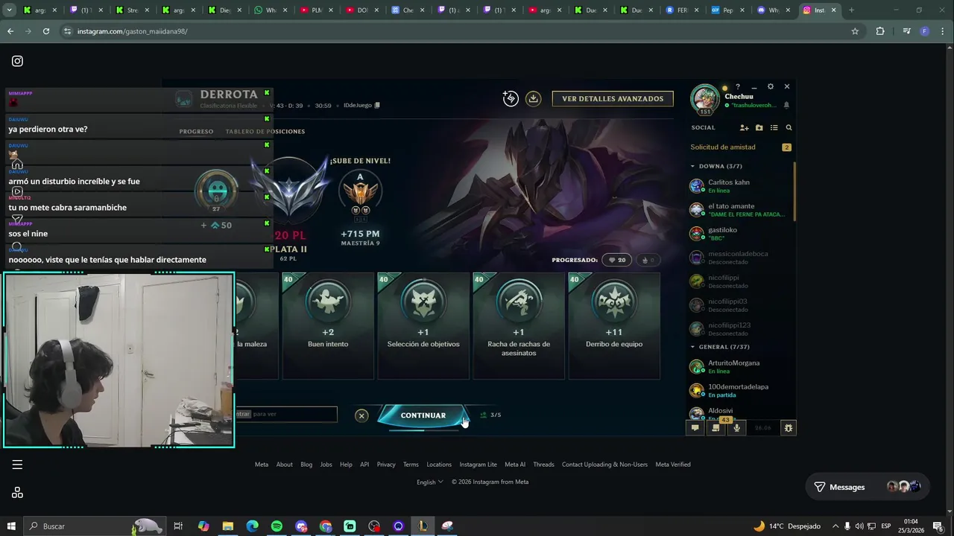Click the Privacy footer link
This screenshot has width=954, height=536.
[386, 465]
